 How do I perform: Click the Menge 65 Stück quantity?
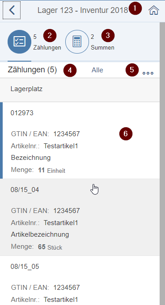37,247
